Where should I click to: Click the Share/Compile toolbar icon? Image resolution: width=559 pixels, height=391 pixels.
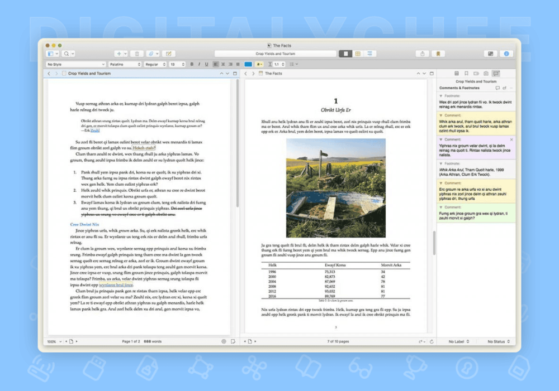click(x=423, y=54)
